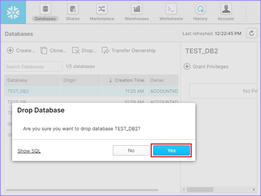Select the Databases tab label

click(45, 19)
